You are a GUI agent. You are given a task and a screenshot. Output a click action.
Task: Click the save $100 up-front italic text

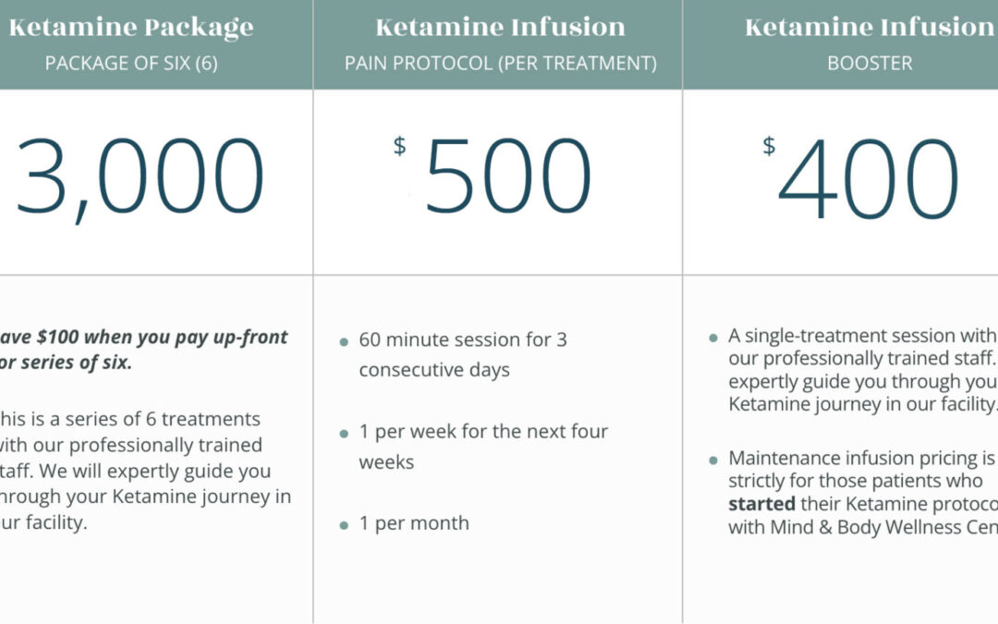[144, 349]
